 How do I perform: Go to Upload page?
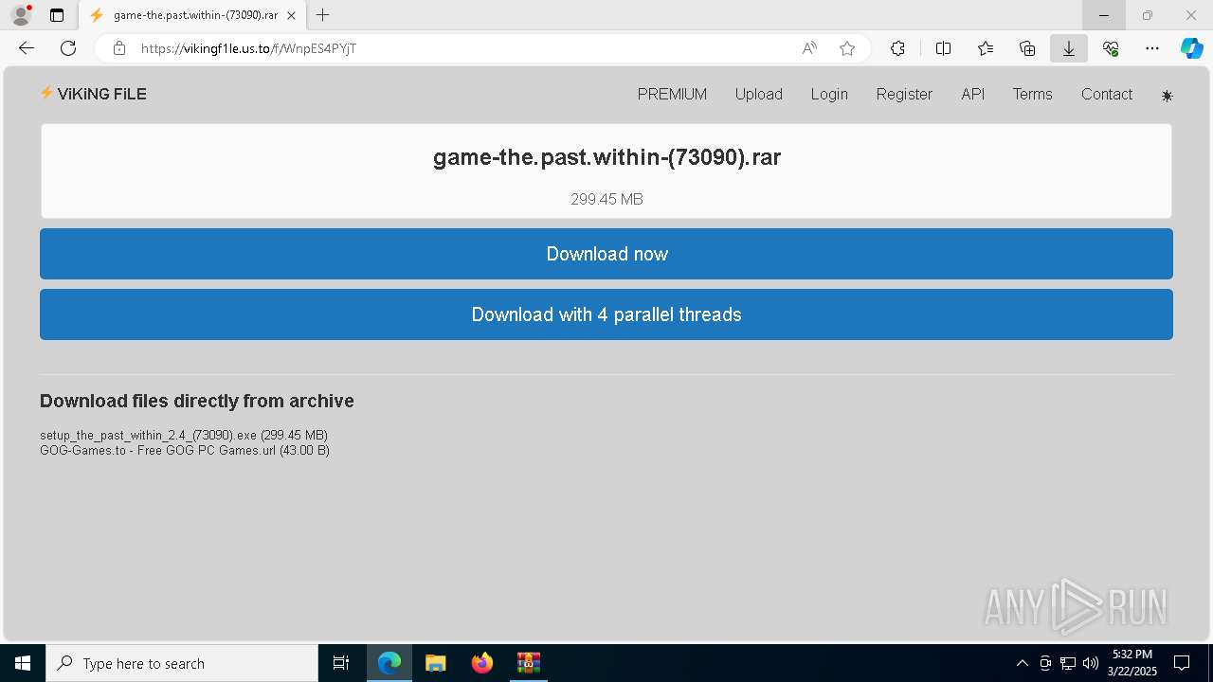pos(758,94)
